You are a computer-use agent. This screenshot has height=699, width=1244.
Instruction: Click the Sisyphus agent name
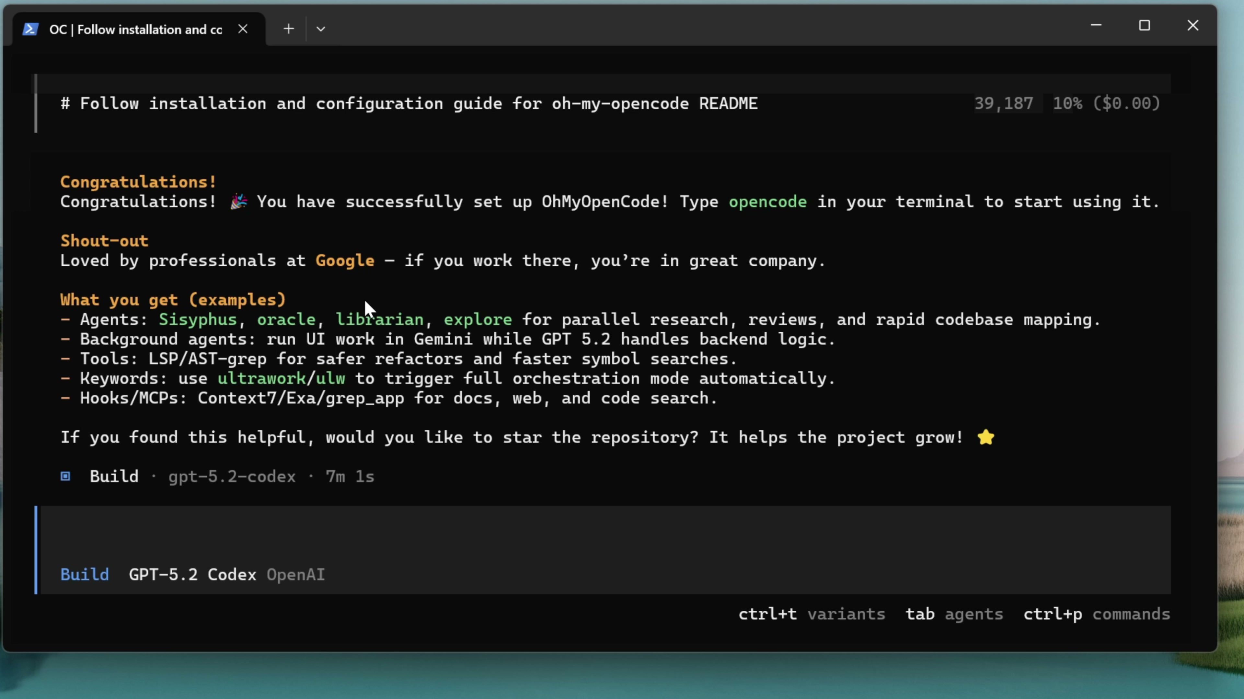point(198,319)
